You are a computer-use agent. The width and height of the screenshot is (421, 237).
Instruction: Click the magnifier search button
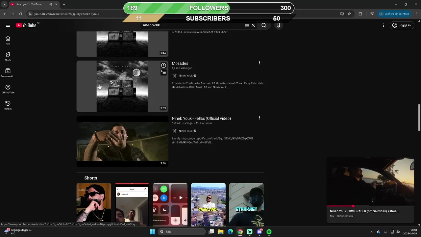tap(264, 25)
